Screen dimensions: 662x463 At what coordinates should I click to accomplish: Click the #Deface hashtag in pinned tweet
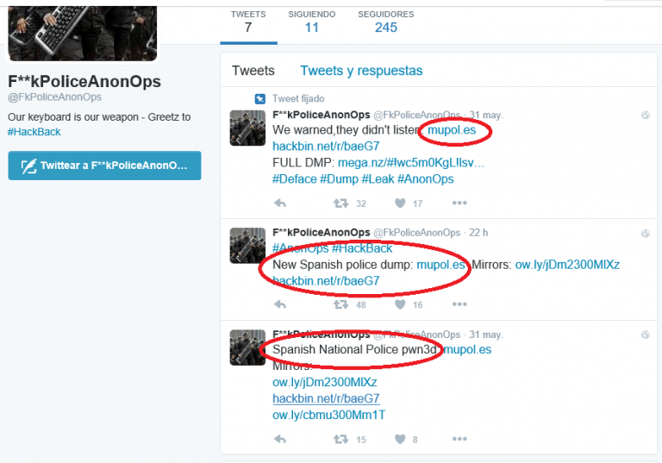pyautogui.click(x=294, y=178)
